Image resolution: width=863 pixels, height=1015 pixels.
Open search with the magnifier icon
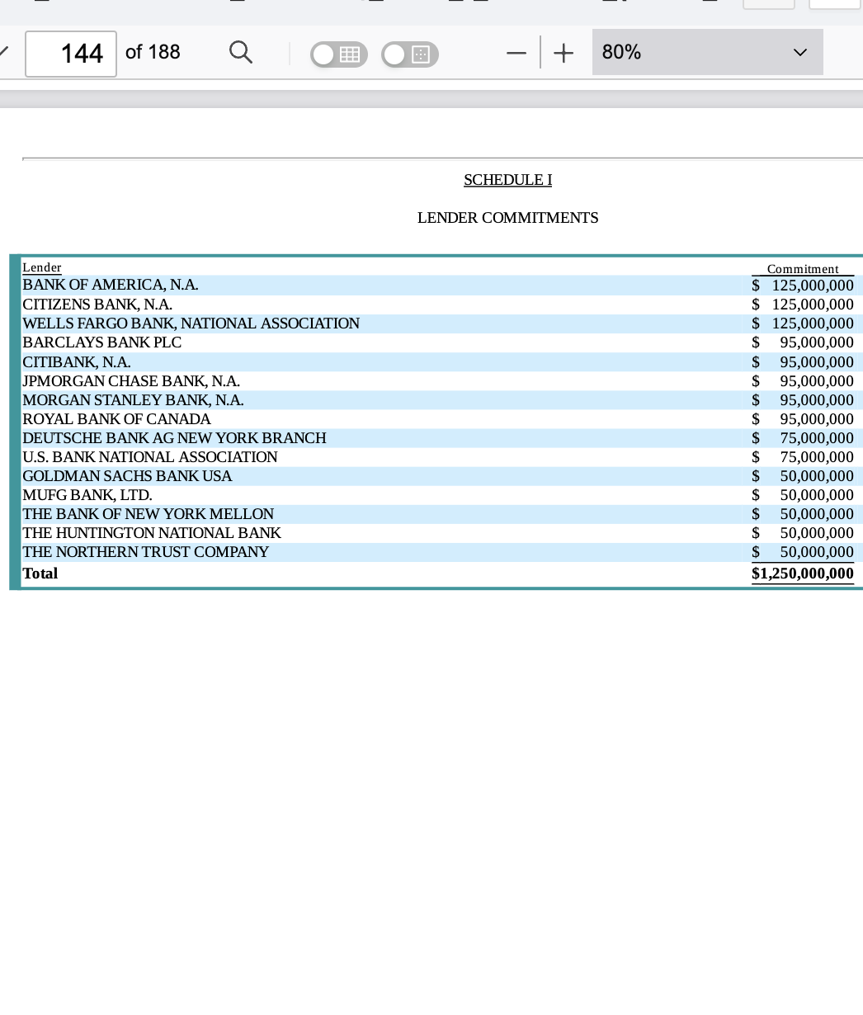[240, 53]
